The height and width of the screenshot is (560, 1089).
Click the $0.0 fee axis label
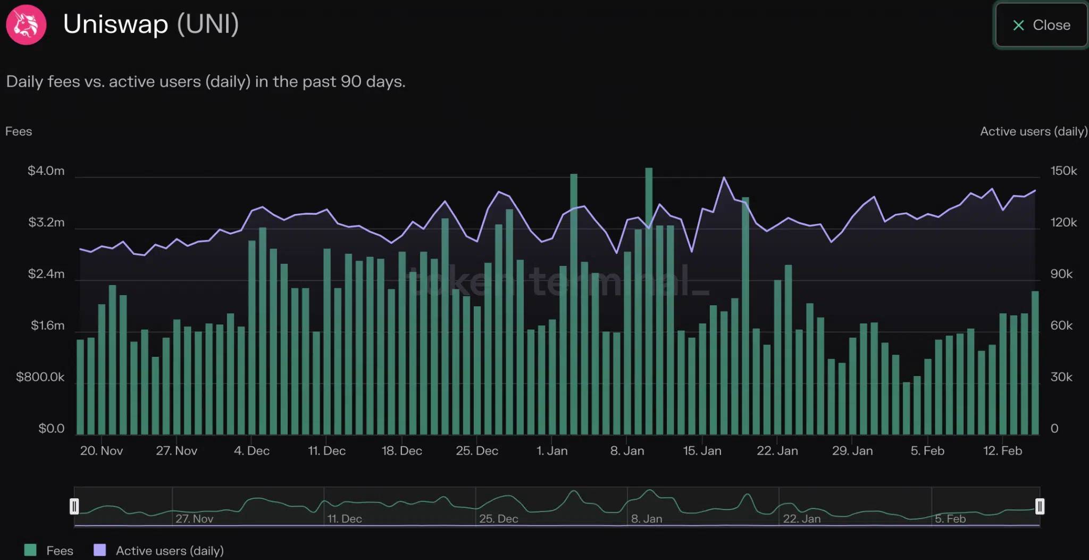[x=52, y=429]
